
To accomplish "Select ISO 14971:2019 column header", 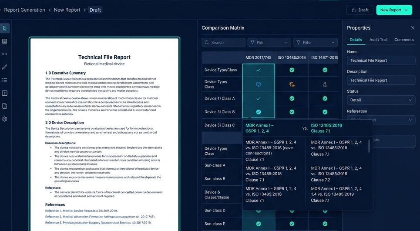I will pyautogui.click(x=324, y=57).
